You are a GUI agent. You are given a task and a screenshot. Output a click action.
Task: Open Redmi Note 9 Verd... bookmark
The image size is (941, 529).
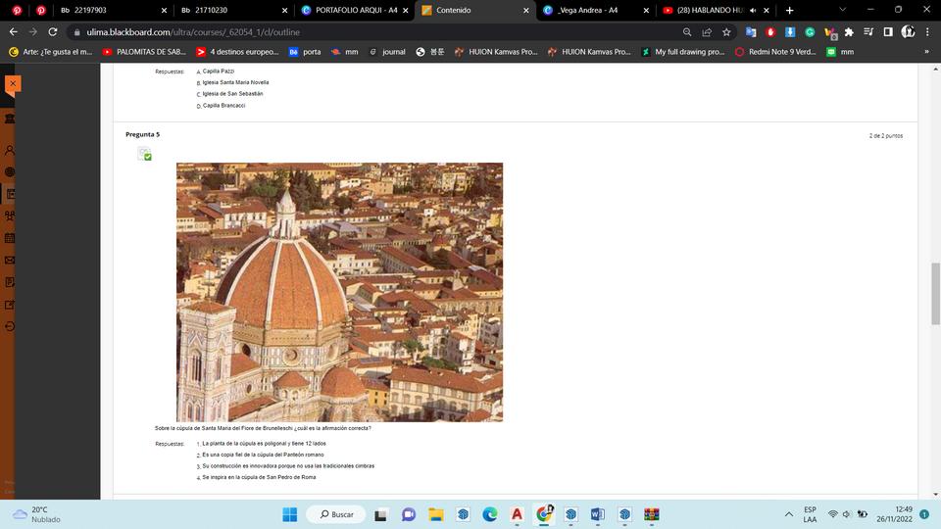(x=775, y=52)
